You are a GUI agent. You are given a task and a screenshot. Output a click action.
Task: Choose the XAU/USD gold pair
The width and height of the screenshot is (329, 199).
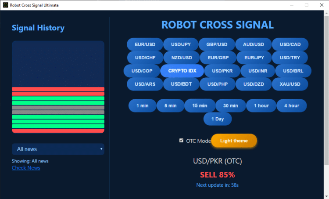[290, 84]
